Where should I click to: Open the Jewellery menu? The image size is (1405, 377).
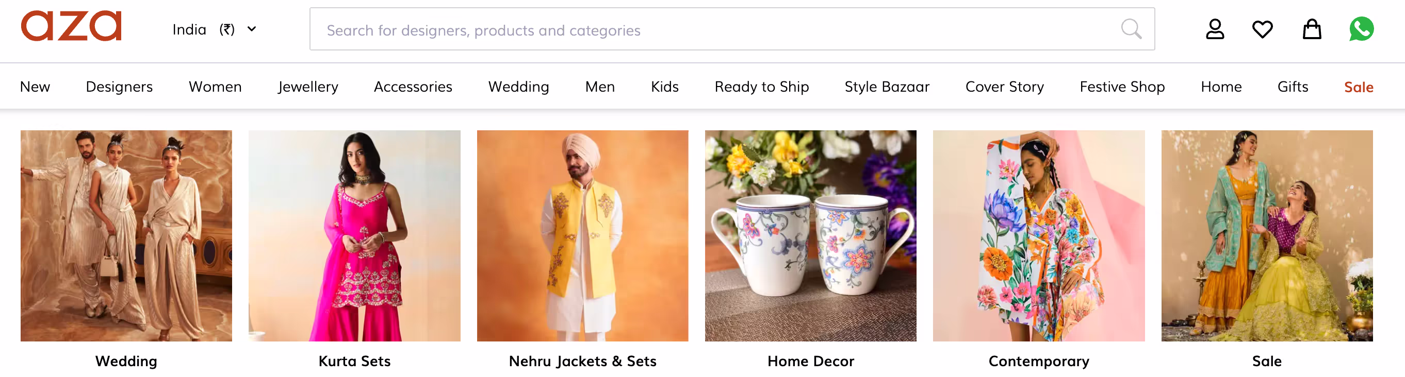pyautogui.click(x=307, y=87)
